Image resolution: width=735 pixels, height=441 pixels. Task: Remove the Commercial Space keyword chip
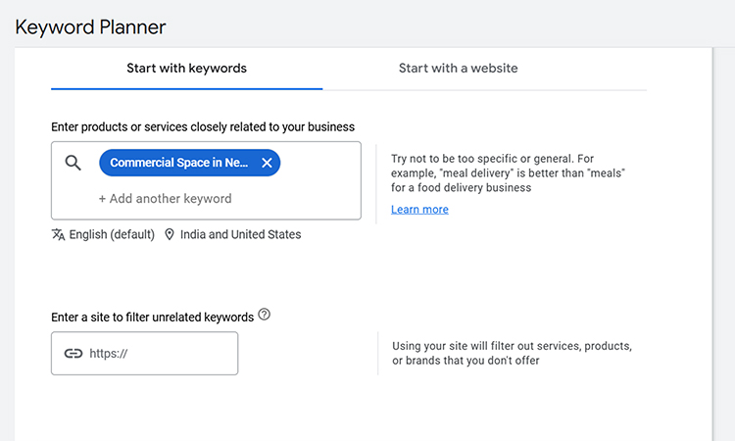(267, 163)
